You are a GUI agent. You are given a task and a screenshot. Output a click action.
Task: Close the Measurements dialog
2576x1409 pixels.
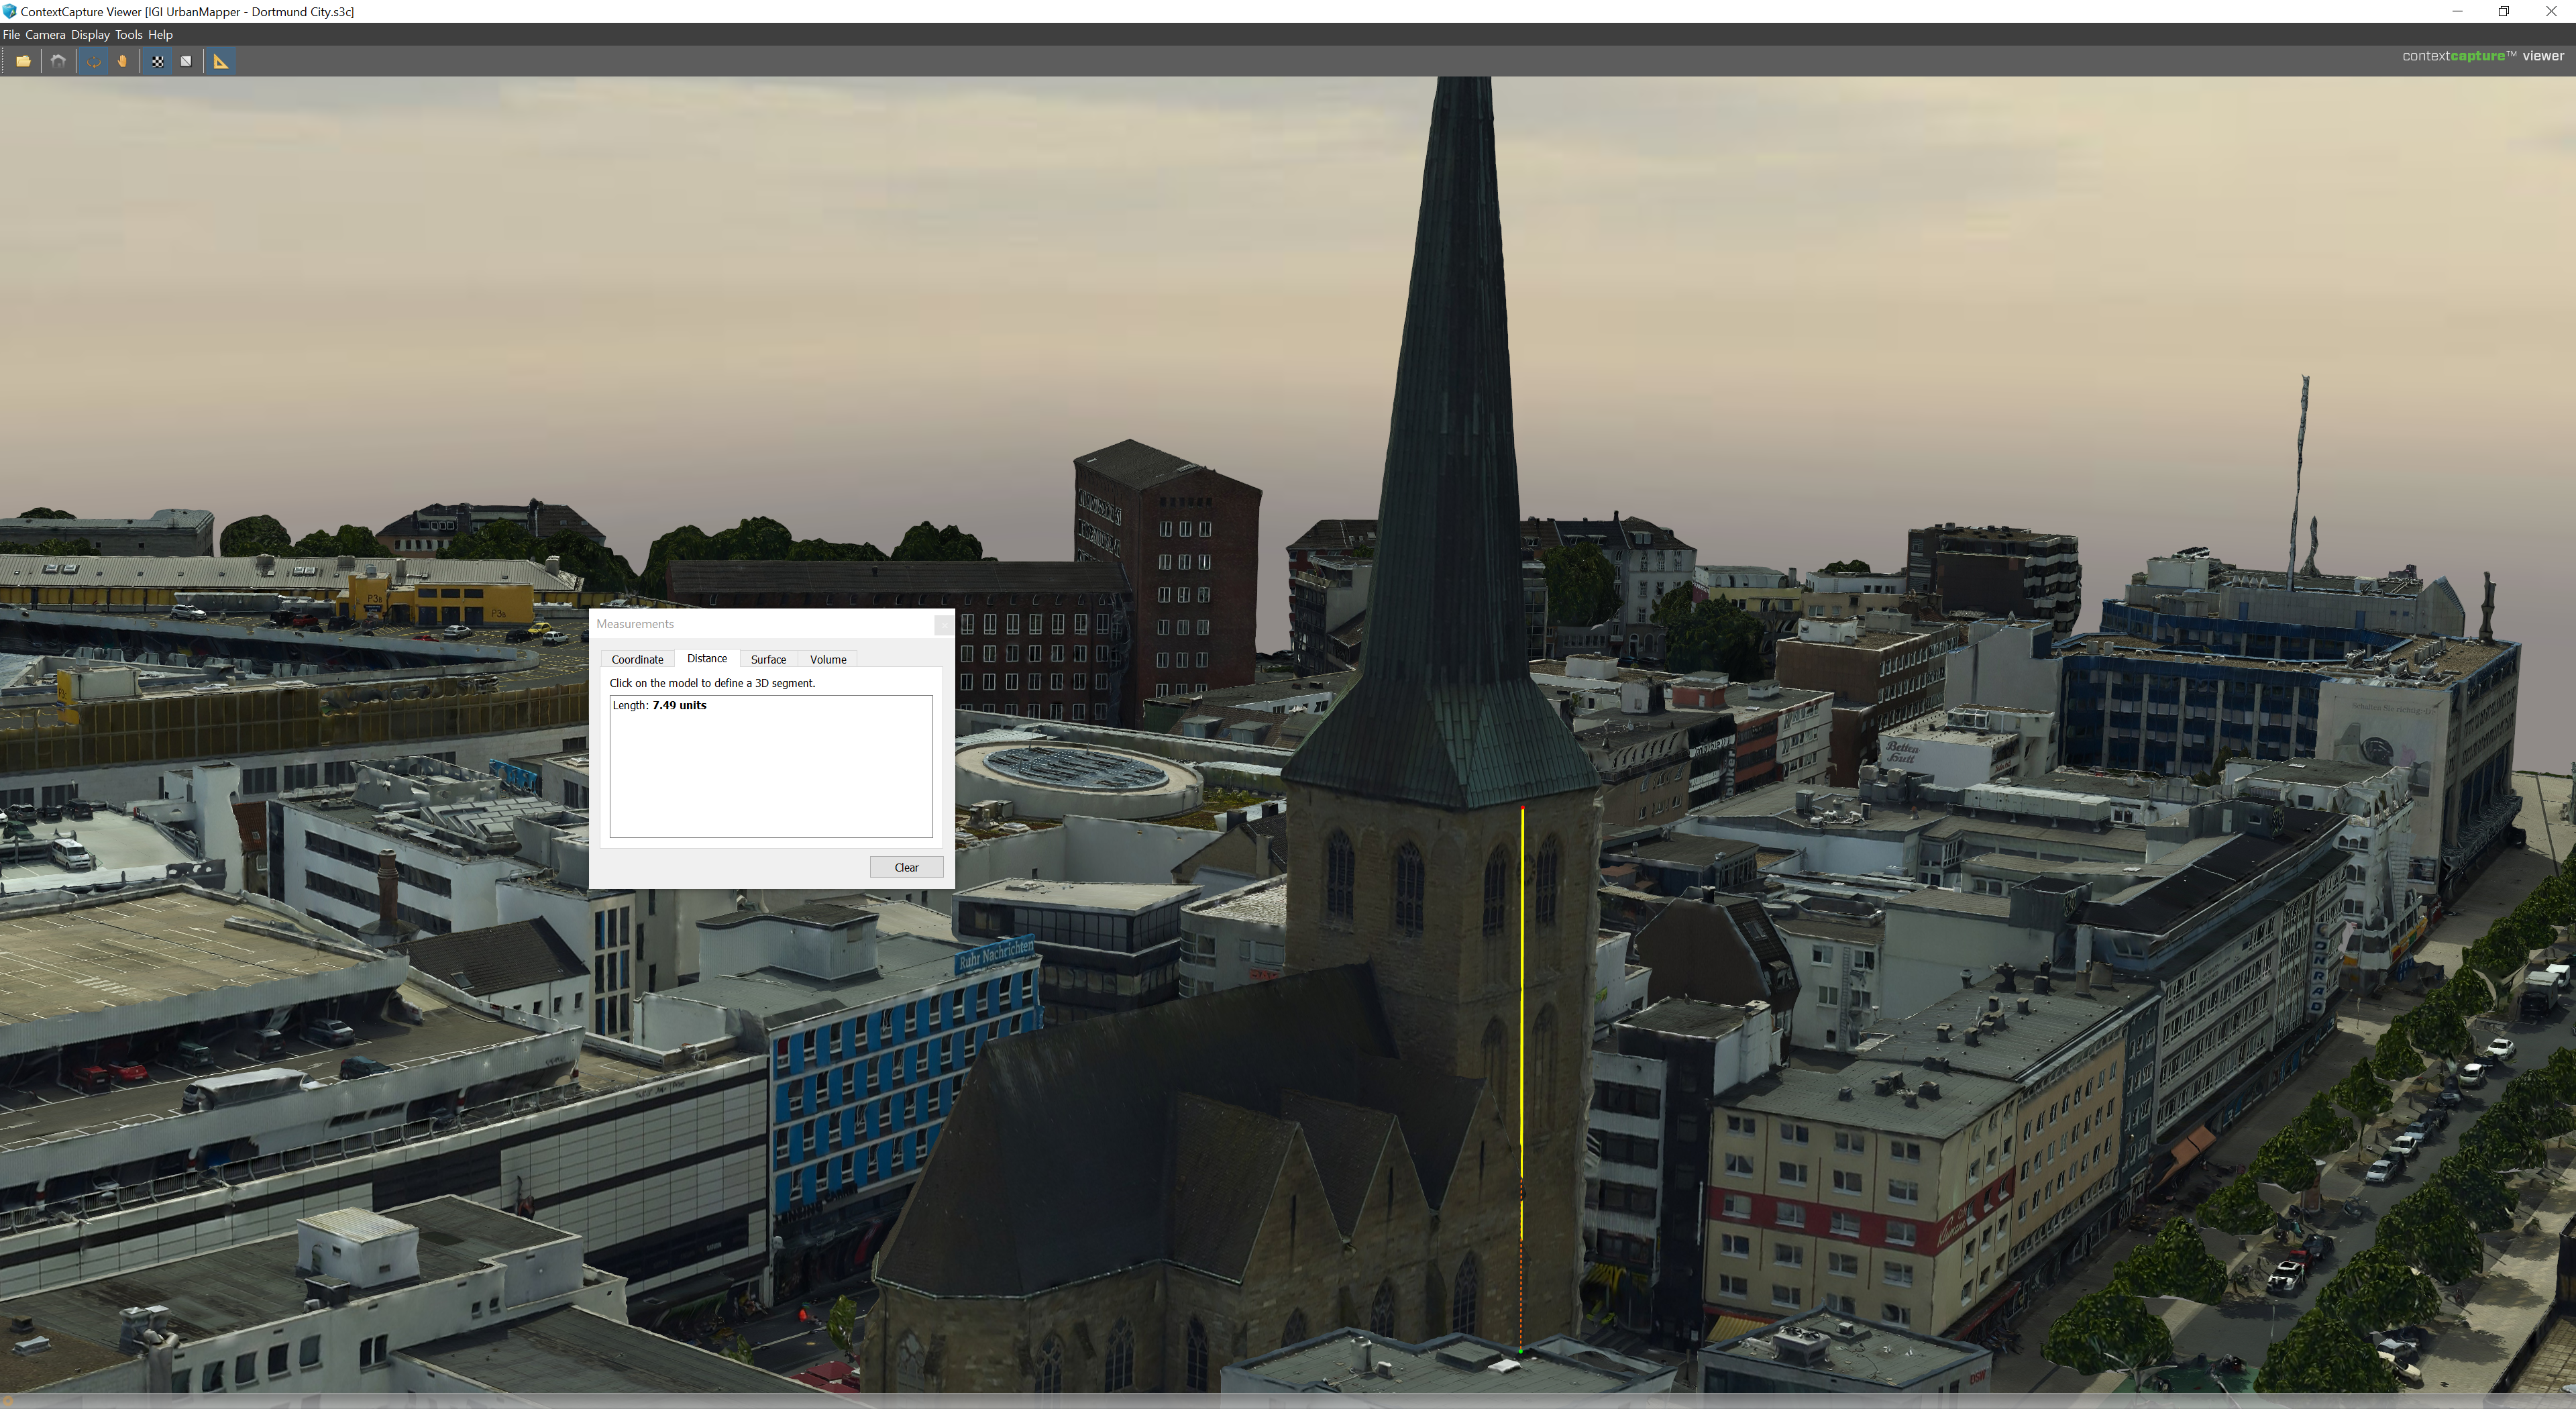click(943, 624)
